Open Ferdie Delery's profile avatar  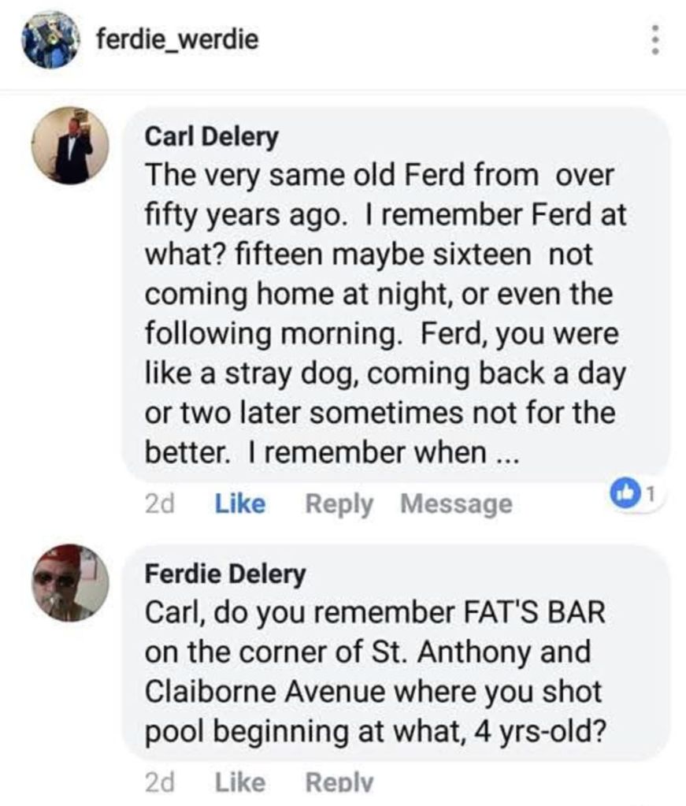click(x=71, y=583)
